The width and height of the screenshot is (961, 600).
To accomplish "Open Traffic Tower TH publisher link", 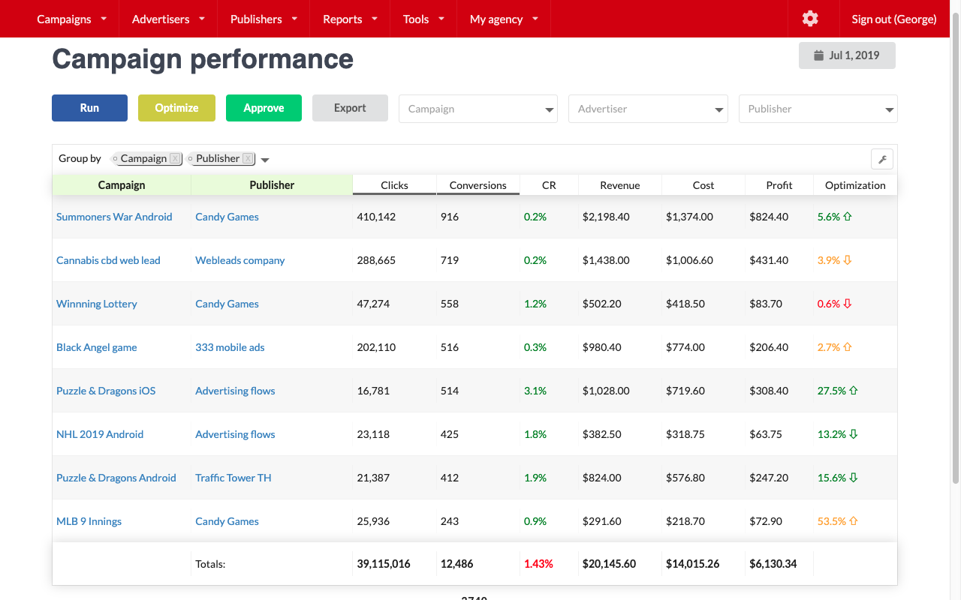I will 233,478.
